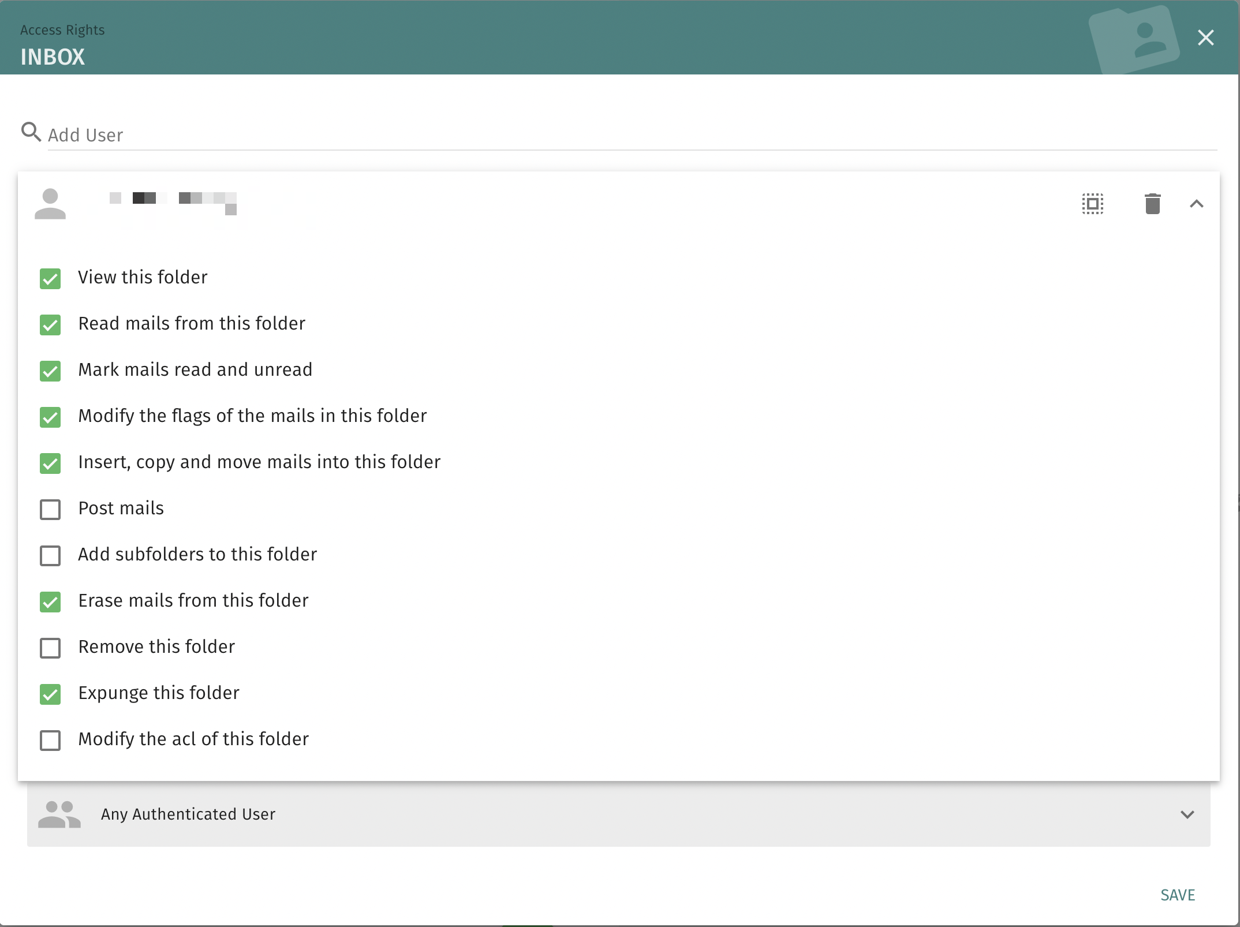Screen dimensions: 1240x927
Task: Click the user avatar icon
Action: [50, 204]
